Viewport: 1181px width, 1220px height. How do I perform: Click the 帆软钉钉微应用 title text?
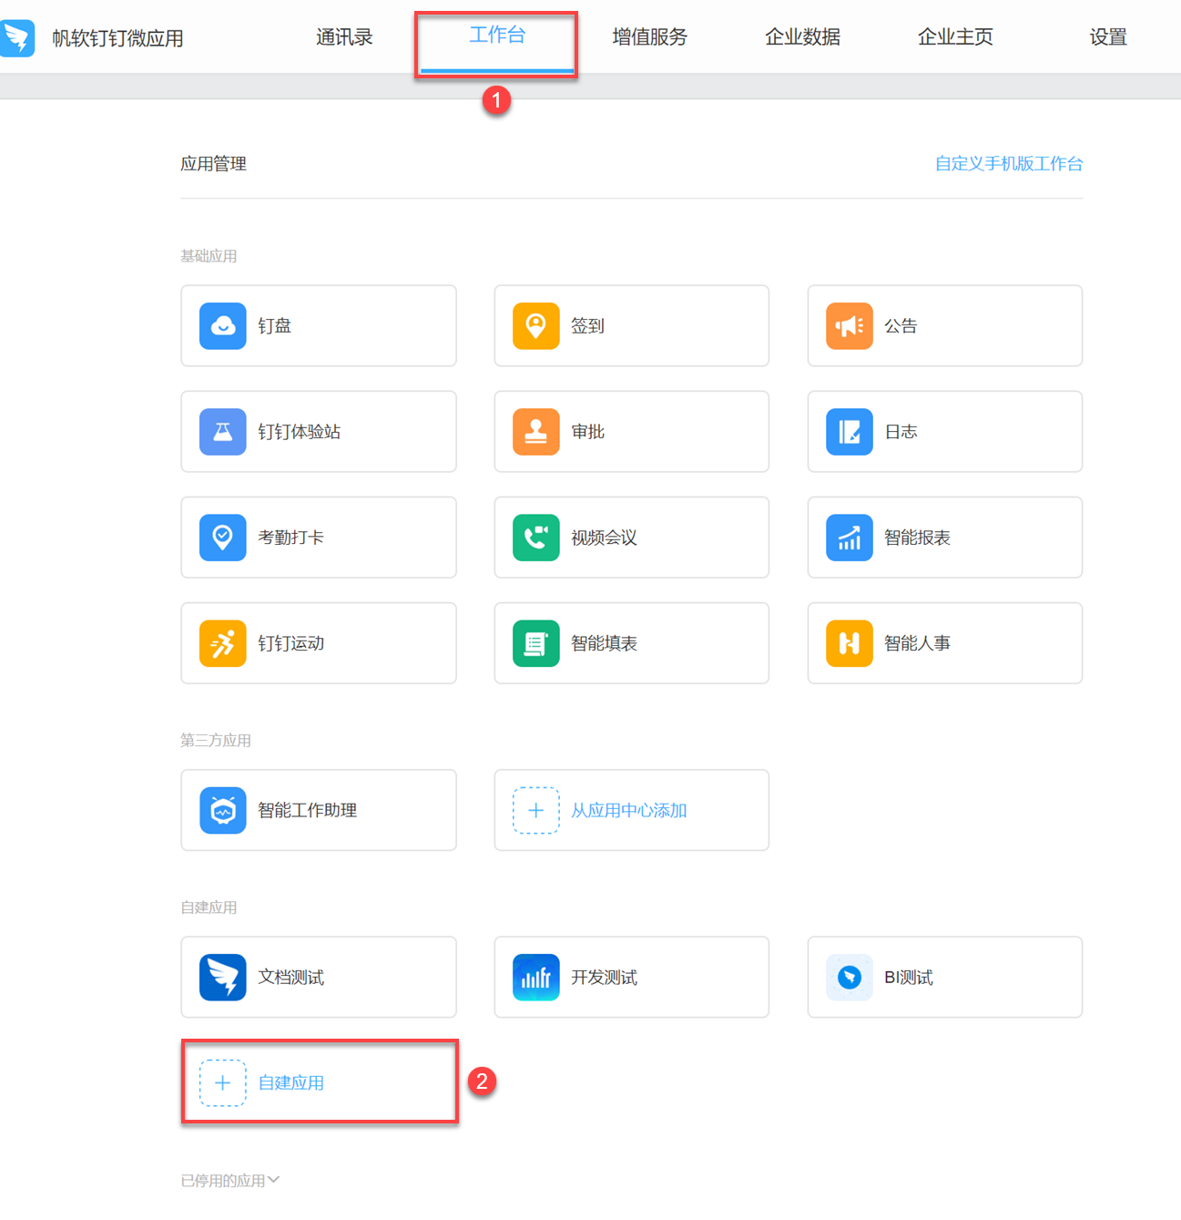[x=118, y=38]
